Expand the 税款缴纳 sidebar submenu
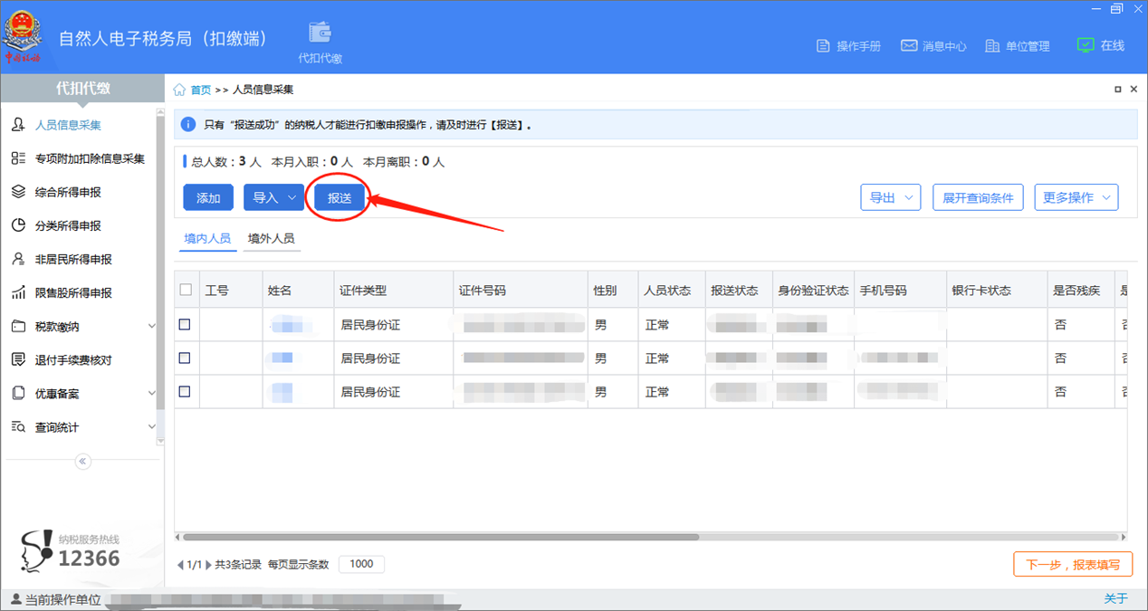 tap(151, 326)
